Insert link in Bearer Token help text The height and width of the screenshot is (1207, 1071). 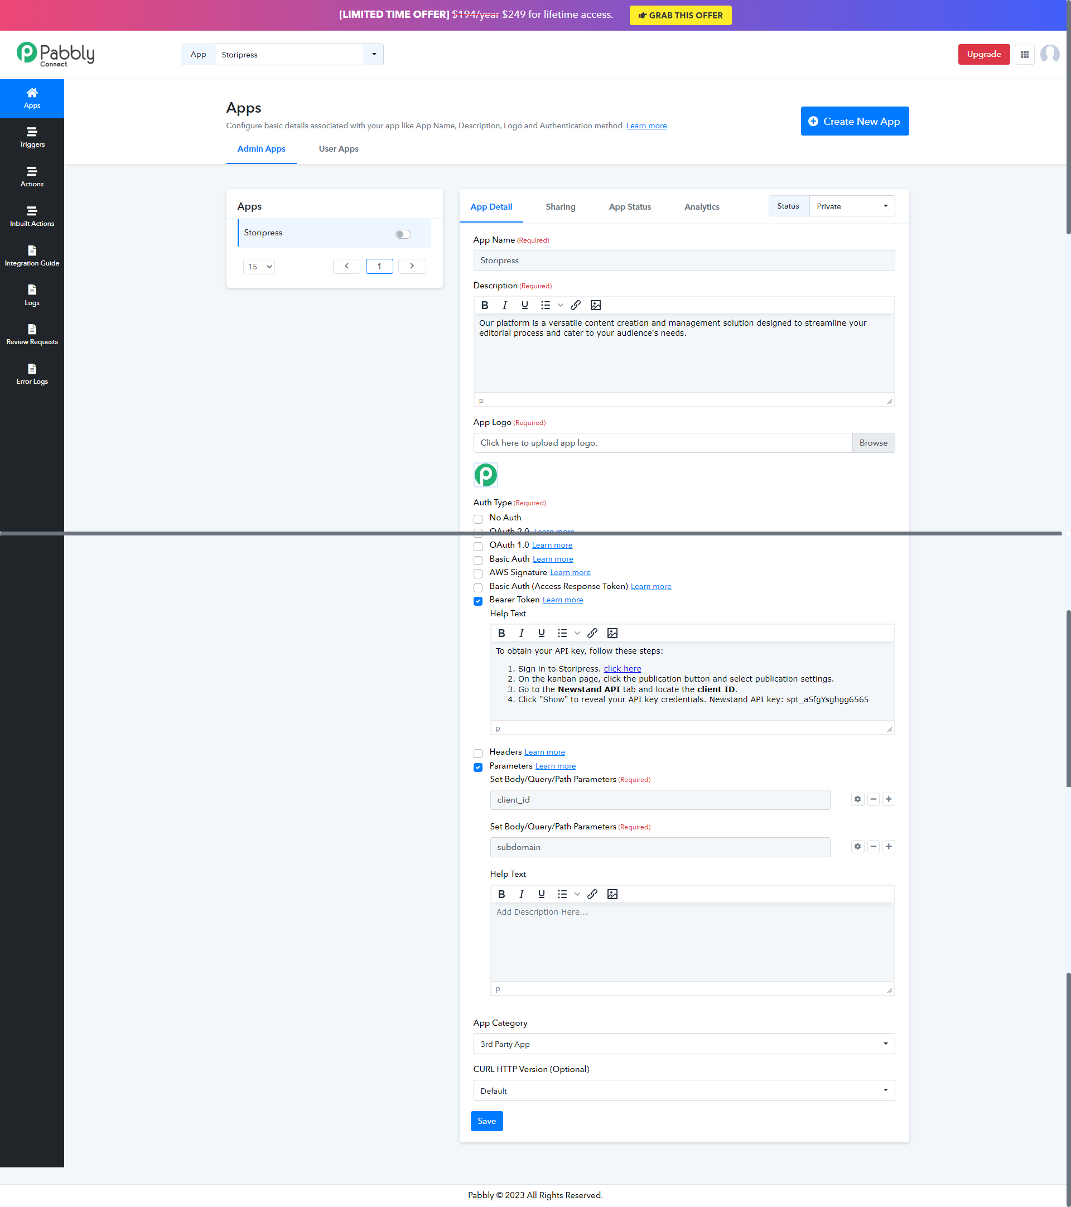pyautogui.click(x=592, y=633)
